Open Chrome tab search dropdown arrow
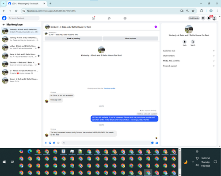 click(x=4, y=4)
